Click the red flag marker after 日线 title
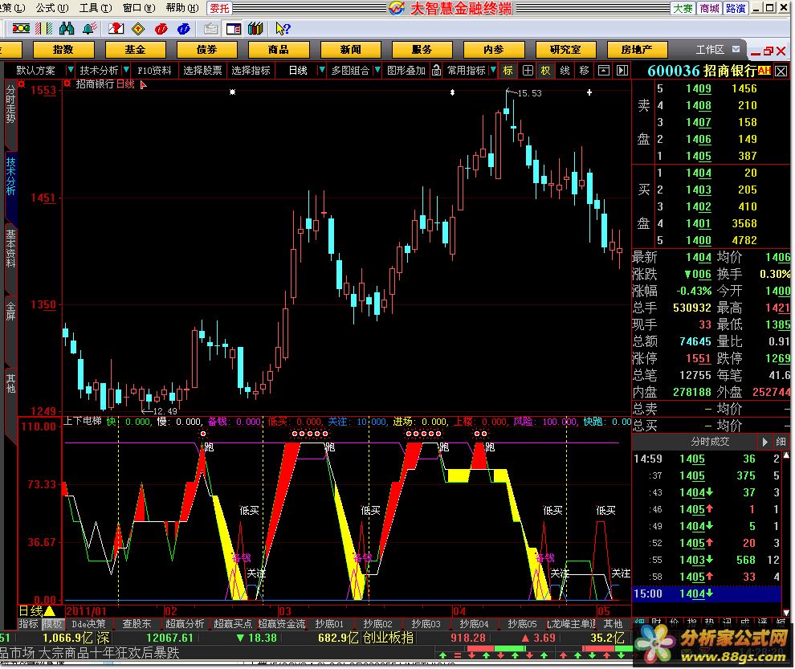 (144, 84)
